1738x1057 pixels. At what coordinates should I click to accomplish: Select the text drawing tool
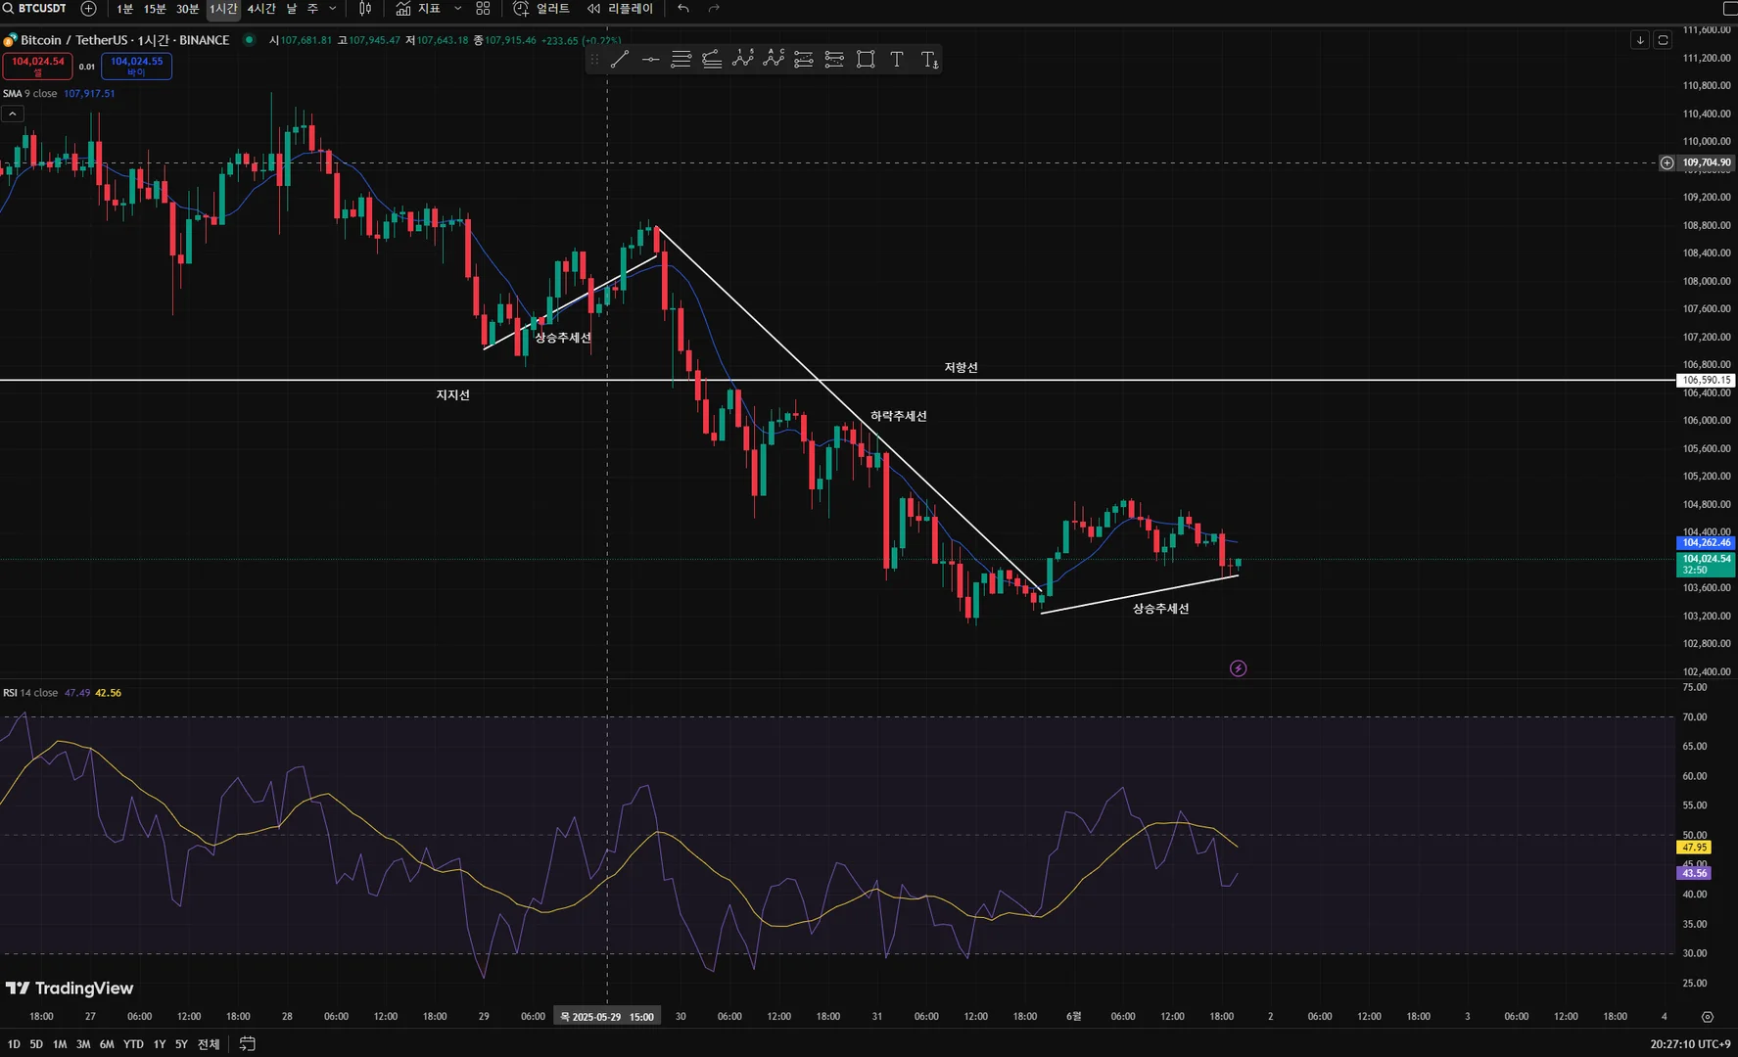tap(897, 60)
